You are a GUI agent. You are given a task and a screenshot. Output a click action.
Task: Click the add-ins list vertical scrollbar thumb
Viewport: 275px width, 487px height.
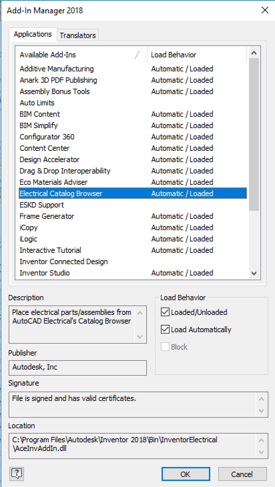pyautogui.click(x=254, y=133)
